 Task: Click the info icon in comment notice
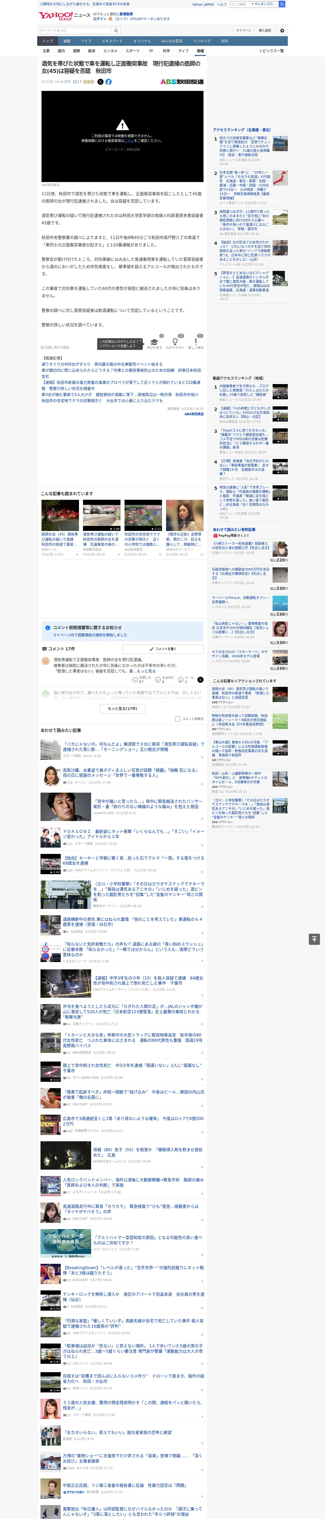(x=48, y=628)
